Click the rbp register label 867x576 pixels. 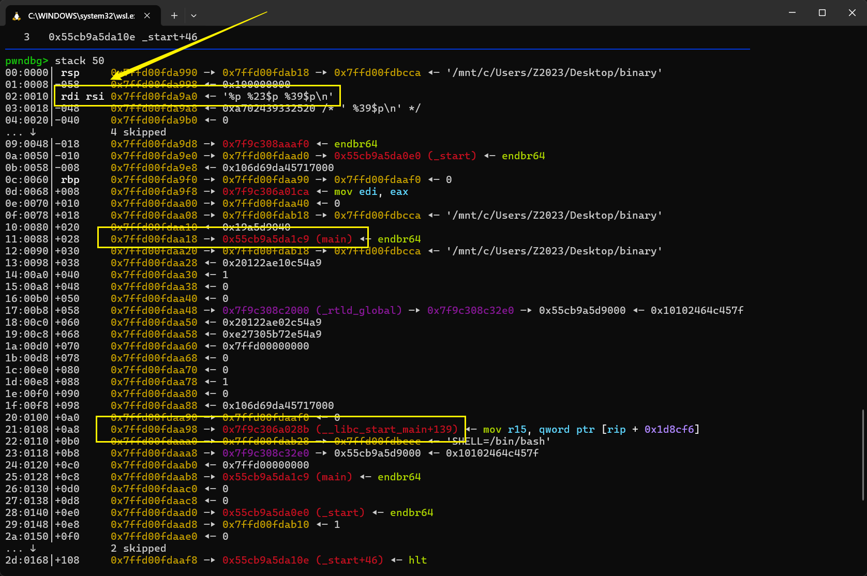70,179
